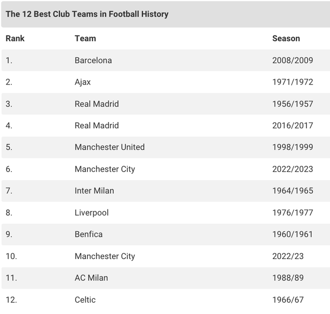Click Real Madrid in rank 3 row
Image resolution: width=330 pixels, height=314 pixels.
(97, 104)
